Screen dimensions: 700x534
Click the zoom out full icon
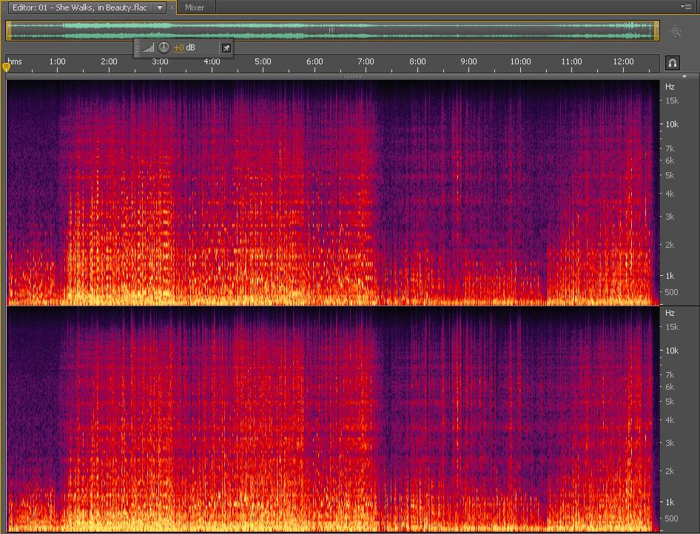tap(675, 31)
